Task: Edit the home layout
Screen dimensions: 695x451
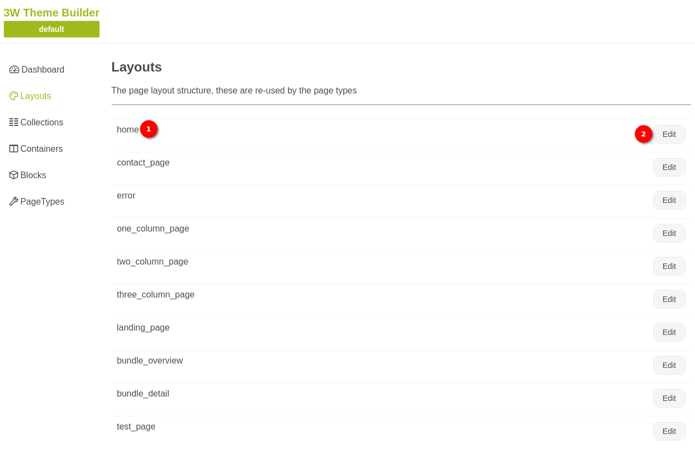Action: [x=669, y=134]
